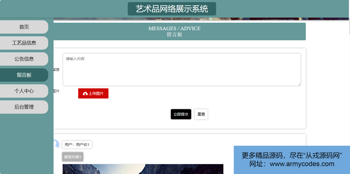The height and width of the screenshot is (174, 350).
Task: Open the 首页 menu item
Action: [24, 27]
